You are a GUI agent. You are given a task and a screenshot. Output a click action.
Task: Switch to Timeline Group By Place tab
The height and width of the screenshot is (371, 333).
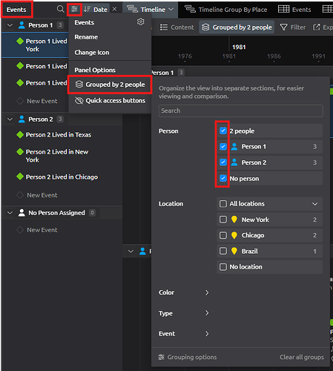(x=226, y=10)
